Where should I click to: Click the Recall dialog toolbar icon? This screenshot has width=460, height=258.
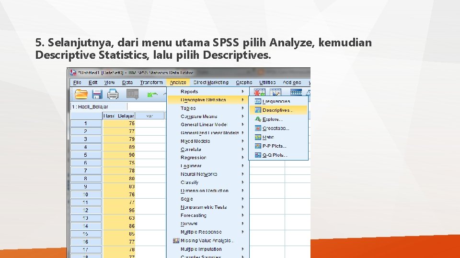[132, 94]
